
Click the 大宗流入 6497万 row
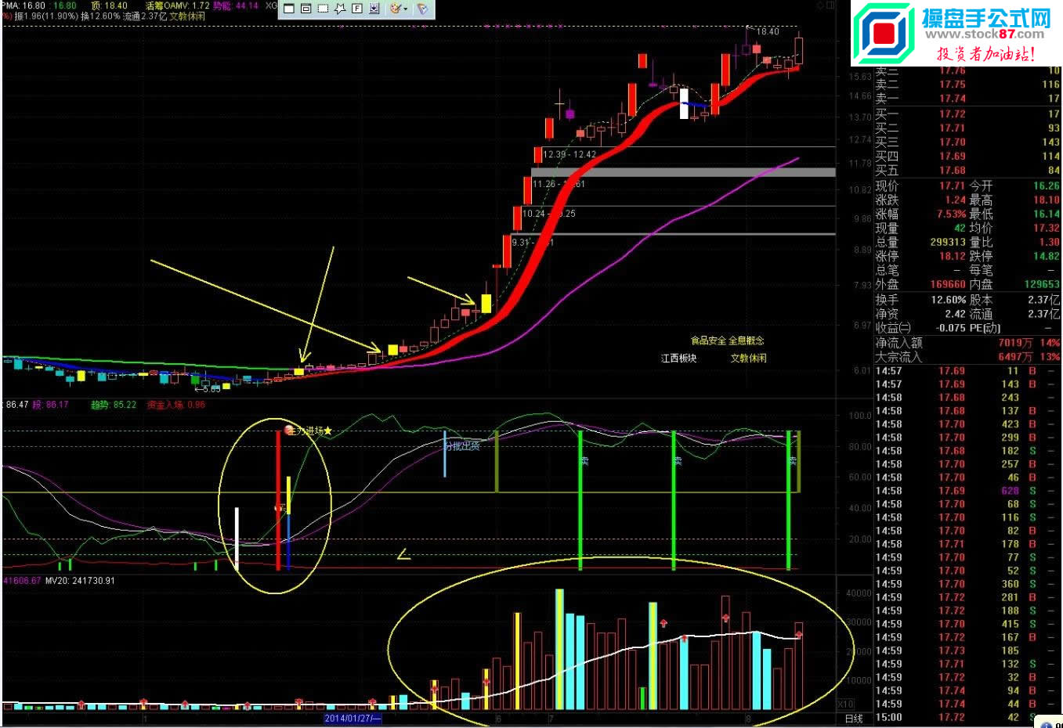click(967, 357)
